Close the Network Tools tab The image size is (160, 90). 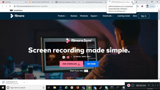coord(52,2)
